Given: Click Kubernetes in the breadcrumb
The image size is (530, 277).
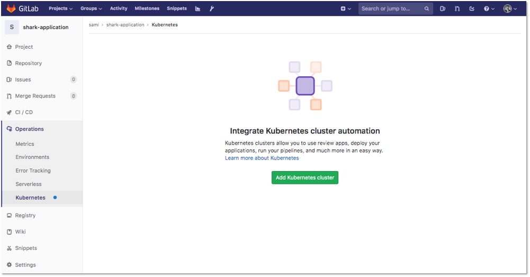Looking at the screenshot, I should pyautogui.click(x=165, y=25).
